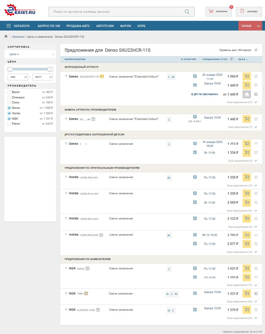Toggle availability checkbox for NGK 7960

[195, 293]
